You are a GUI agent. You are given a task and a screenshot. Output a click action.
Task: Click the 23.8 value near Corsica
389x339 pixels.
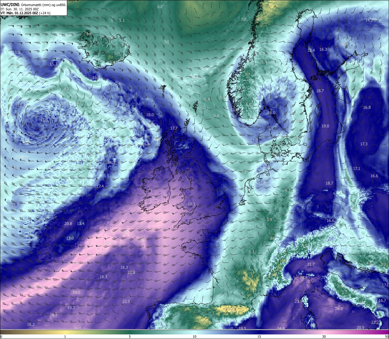[x=298, y=301]
